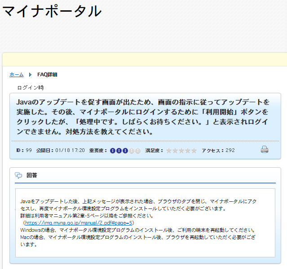The image size is (287, 269).
Task: Rate with the second satisfaction star
Action: click(175, 151)
